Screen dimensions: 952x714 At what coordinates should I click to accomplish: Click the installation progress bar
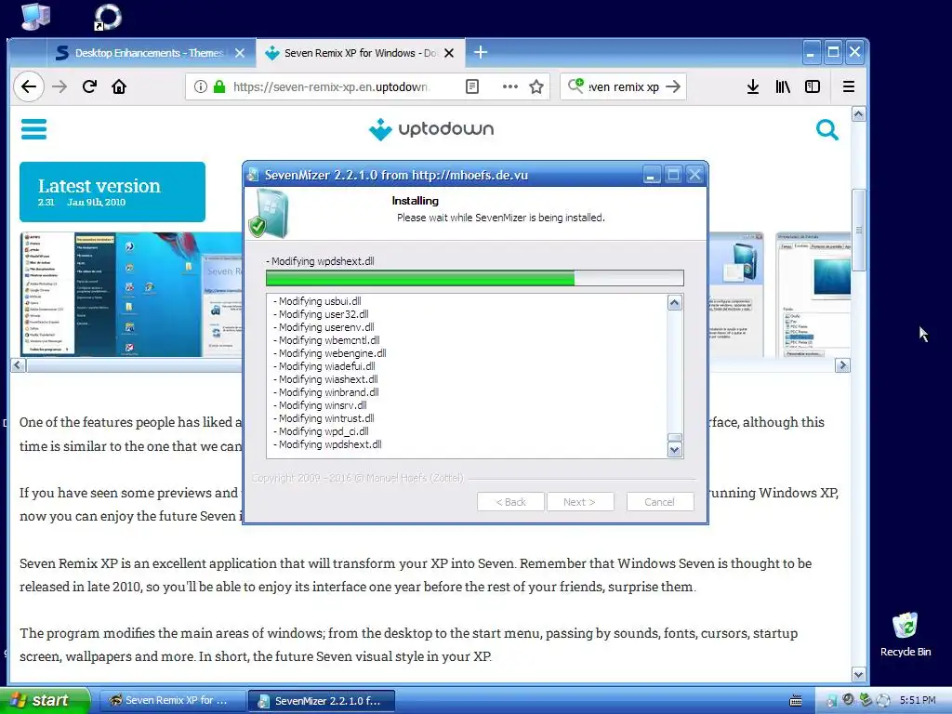coord(475,278)
